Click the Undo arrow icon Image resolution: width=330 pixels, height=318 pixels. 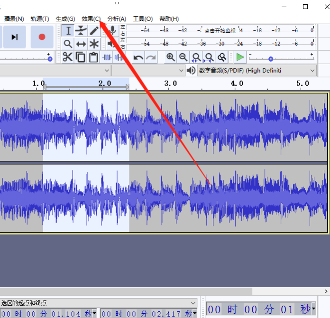coord(138,57)
